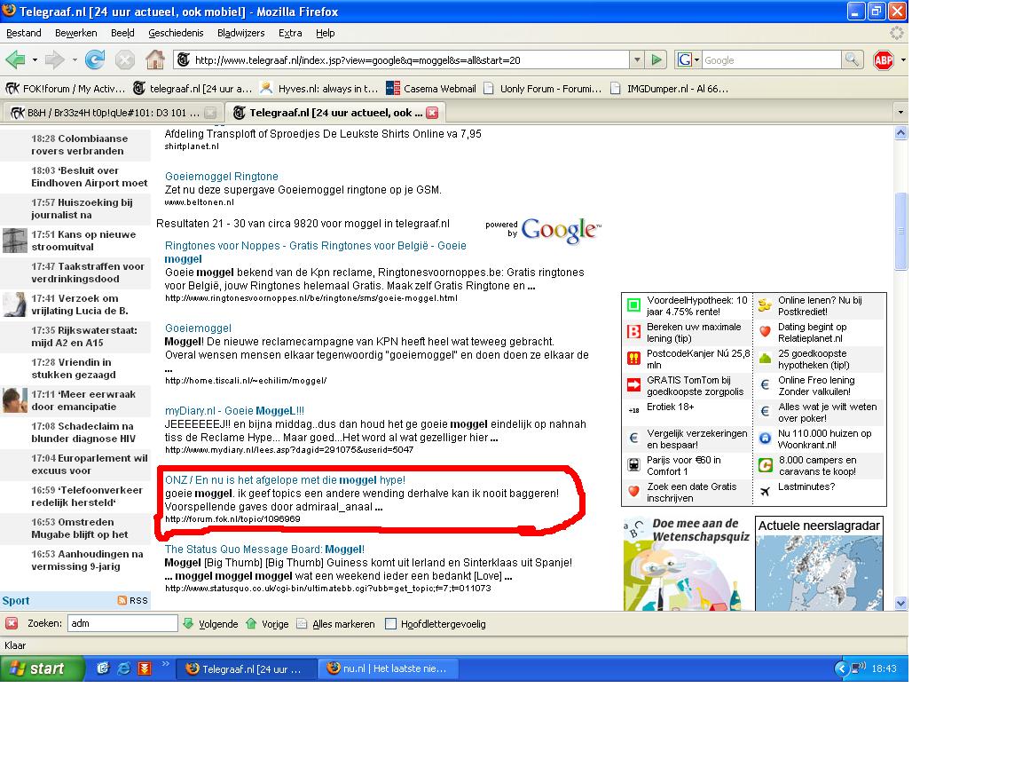This screenshot has height=767, width=1022.
Task: Open The Status Quo Message Board link
Action: (264, 550)
